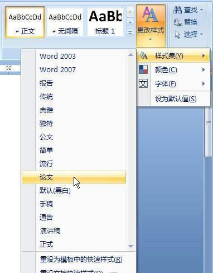This screenshot has width=213, height=273.
Task: Select 流行 style set
Action: click(74, 163)
